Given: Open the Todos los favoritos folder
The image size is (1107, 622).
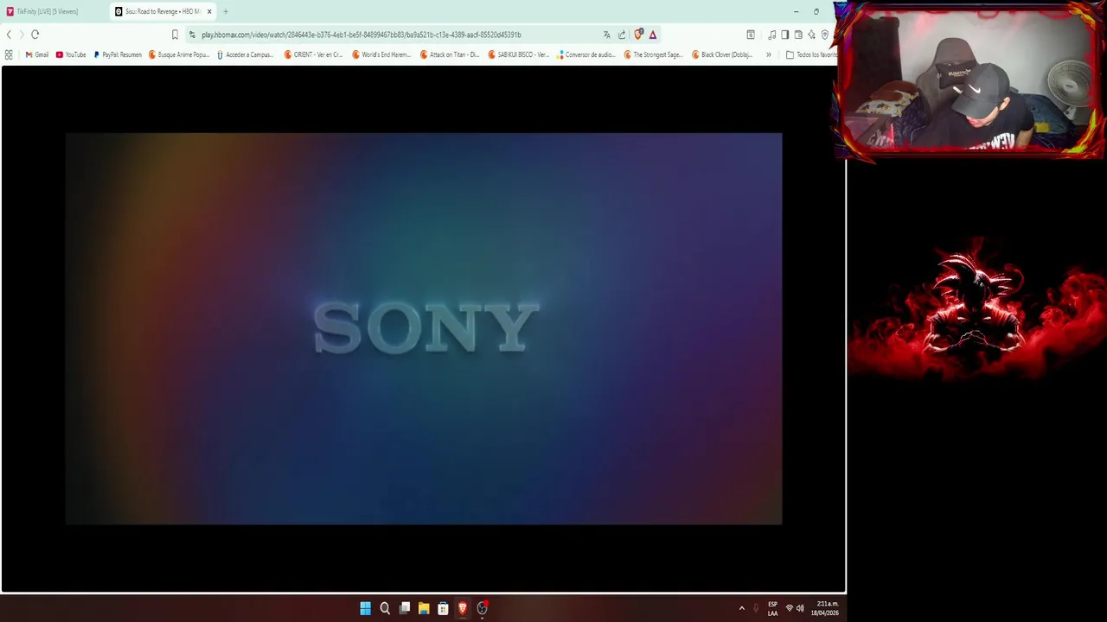Looking at the screenshot, I should point(811,54).
